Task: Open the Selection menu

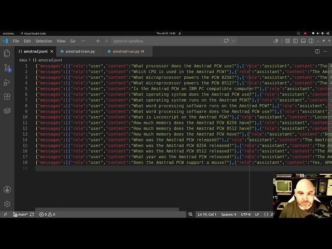Action: (x=44, y=41)
